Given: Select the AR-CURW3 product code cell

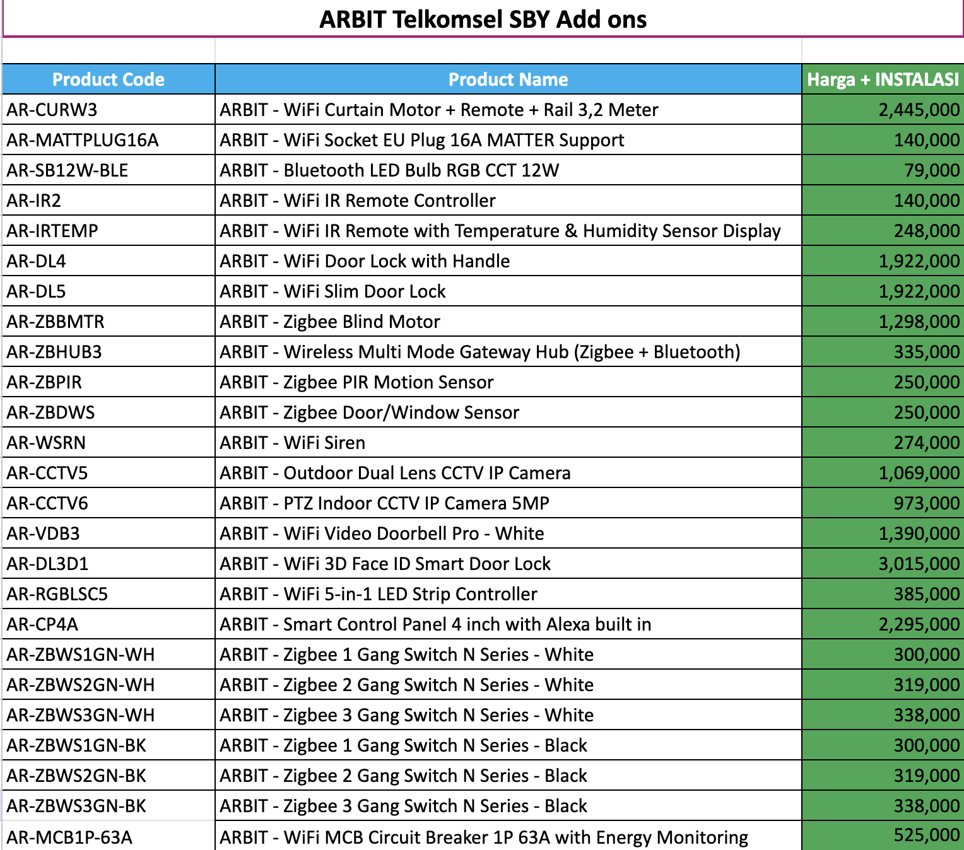Looking at the screenshot, I should (x=109, y=110).
